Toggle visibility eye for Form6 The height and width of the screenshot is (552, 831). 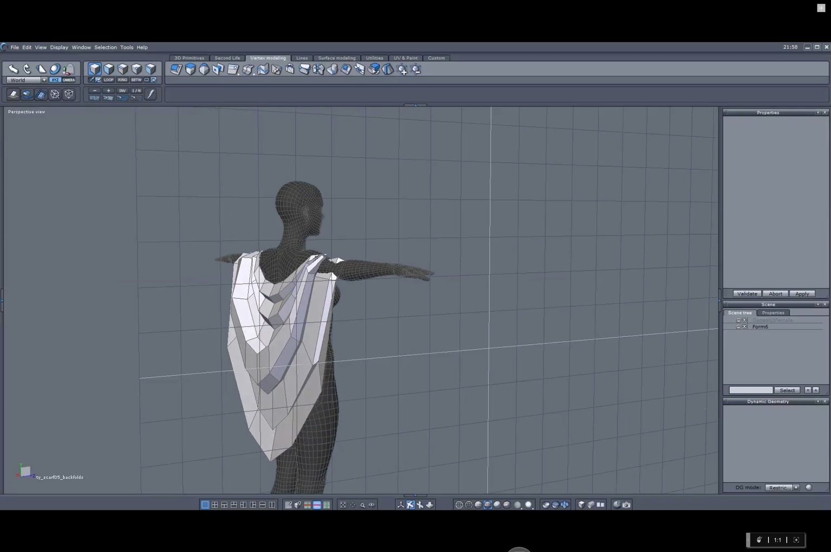744,327
